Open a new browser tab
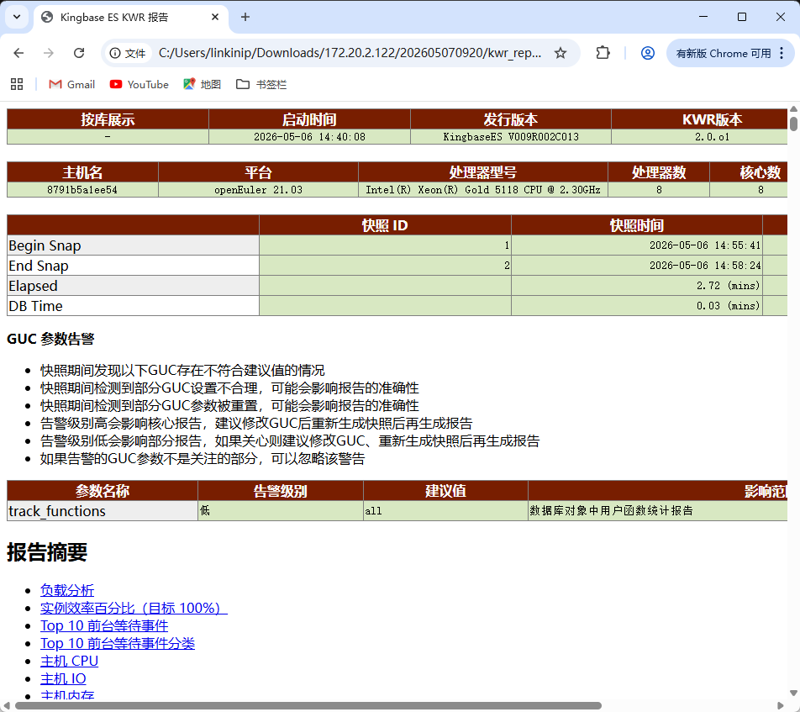This screenshot has height=712, width=800. pyautogui.click(x=245, y=17)
